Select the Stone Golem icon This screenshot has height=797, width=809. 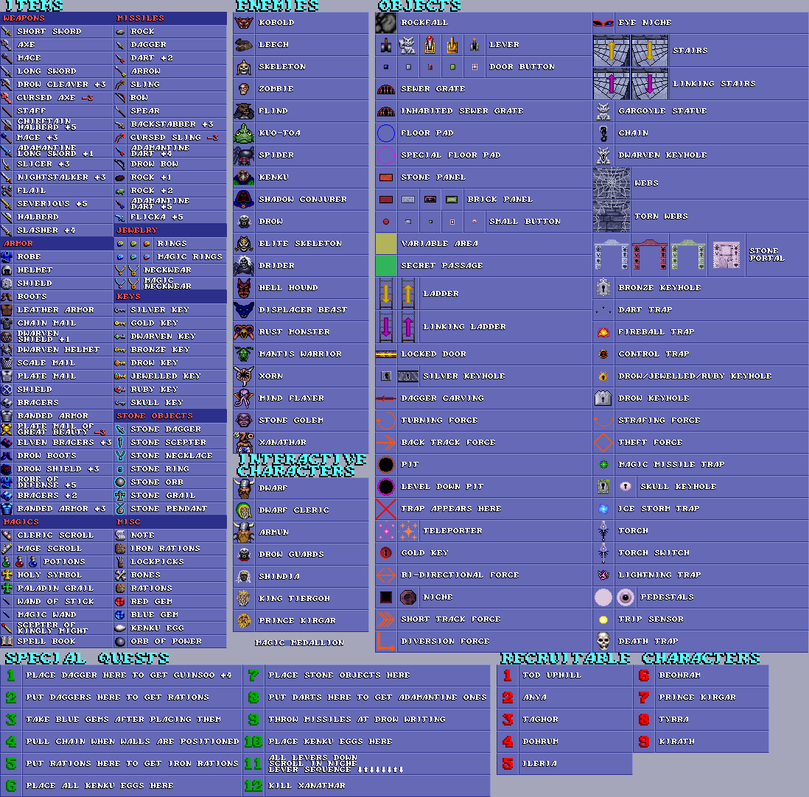coord(244,421)
